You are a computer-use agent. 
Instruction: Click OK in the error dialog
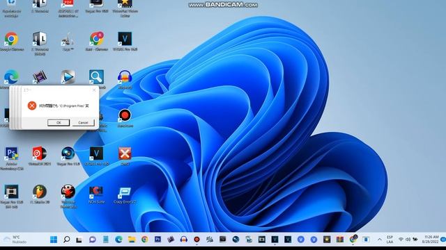tap(59, 122)
